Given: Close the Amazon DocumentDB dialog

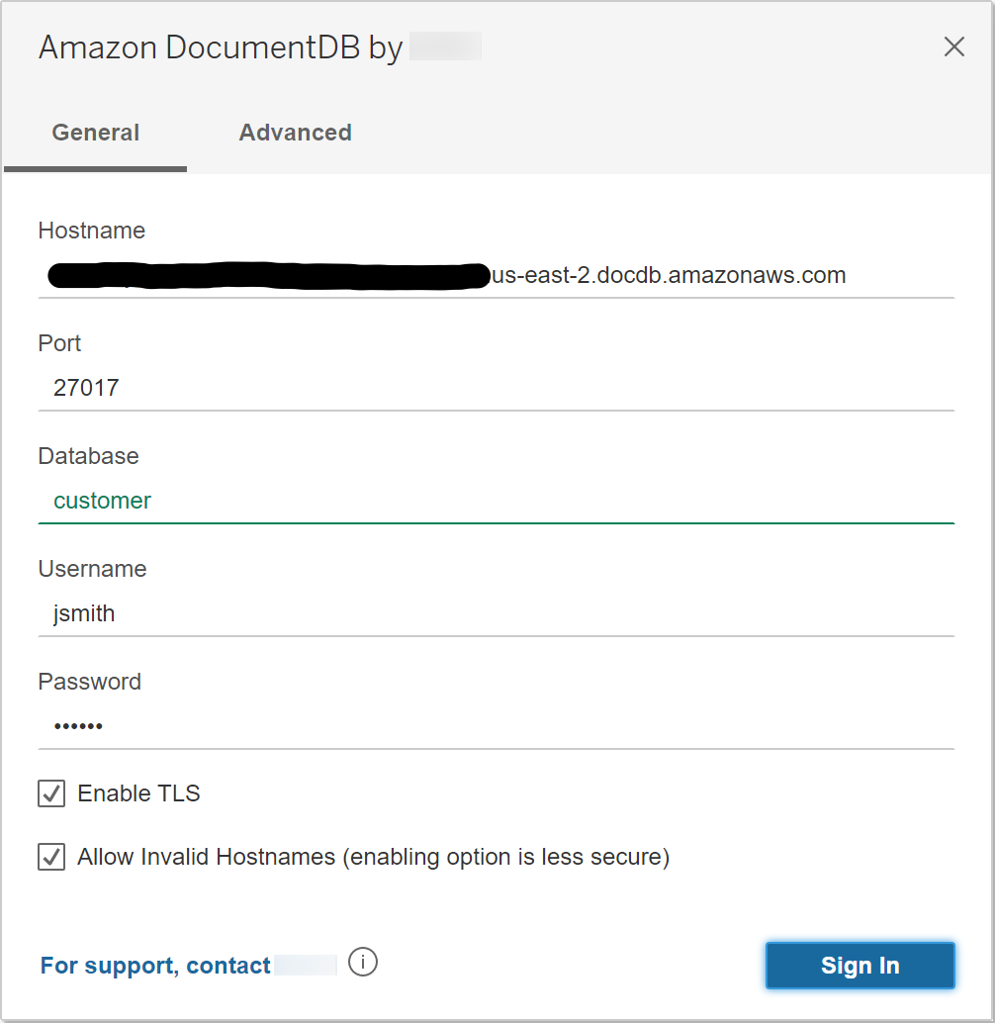Looking at the screenshot, I should (953, 46).
